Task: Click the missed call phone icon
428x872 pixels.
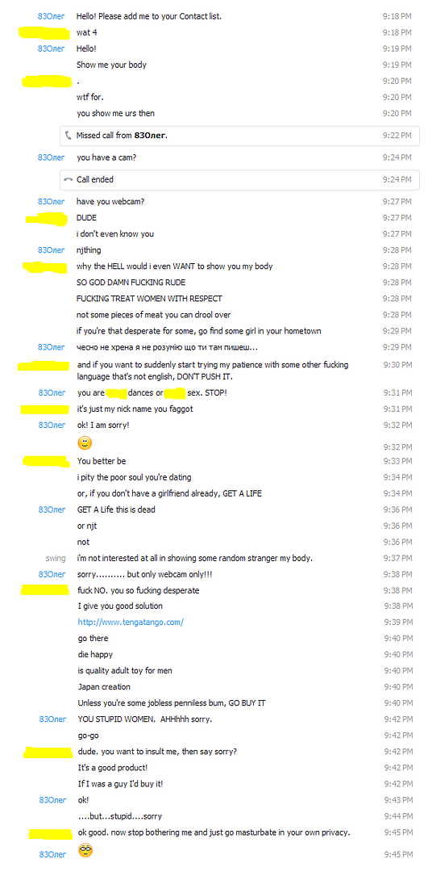Action: tap(69, 135)
